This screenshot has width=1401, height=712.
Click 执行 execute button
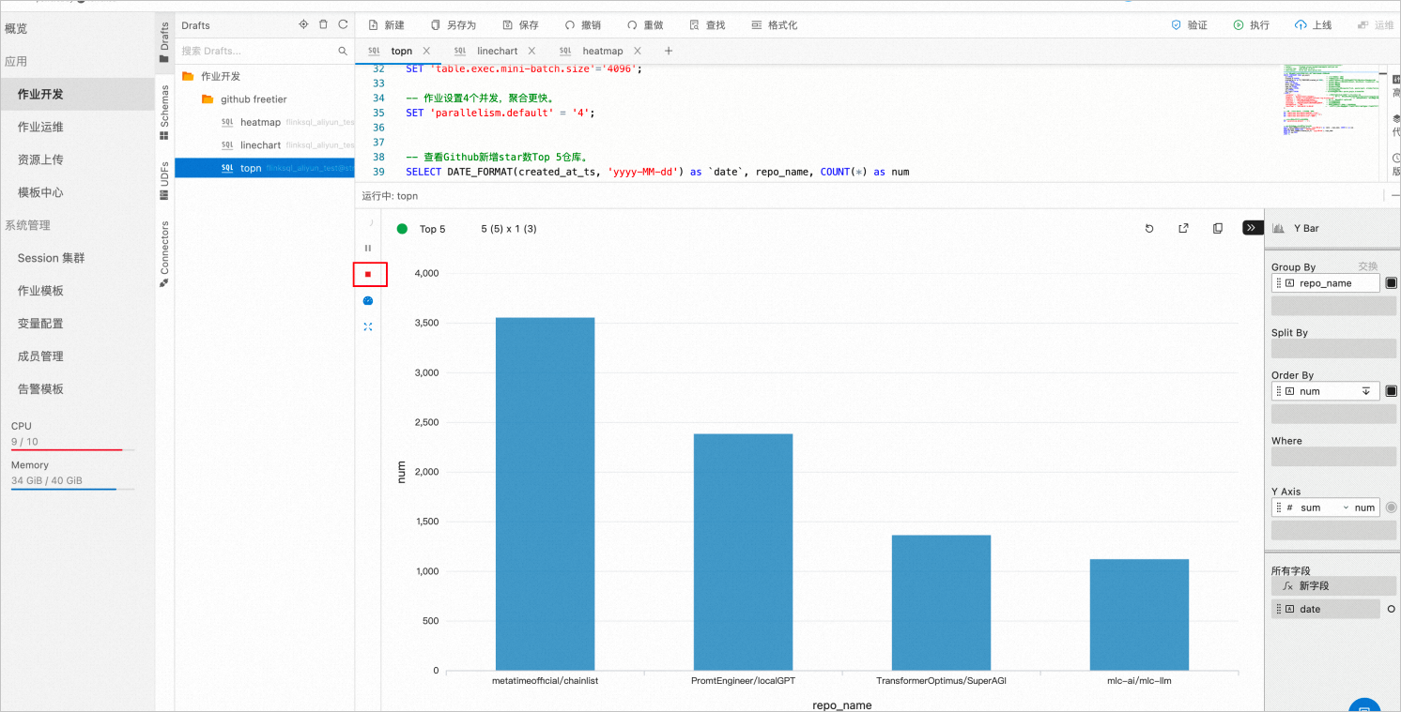[1251, 25]
